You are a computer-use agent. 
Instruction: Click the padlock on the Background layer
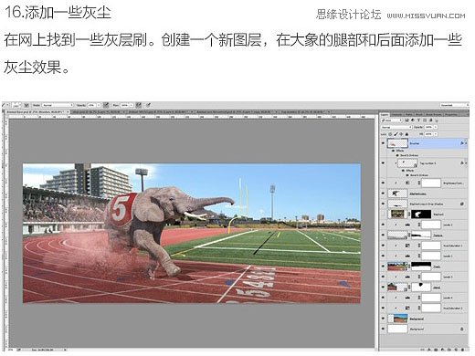462,329
